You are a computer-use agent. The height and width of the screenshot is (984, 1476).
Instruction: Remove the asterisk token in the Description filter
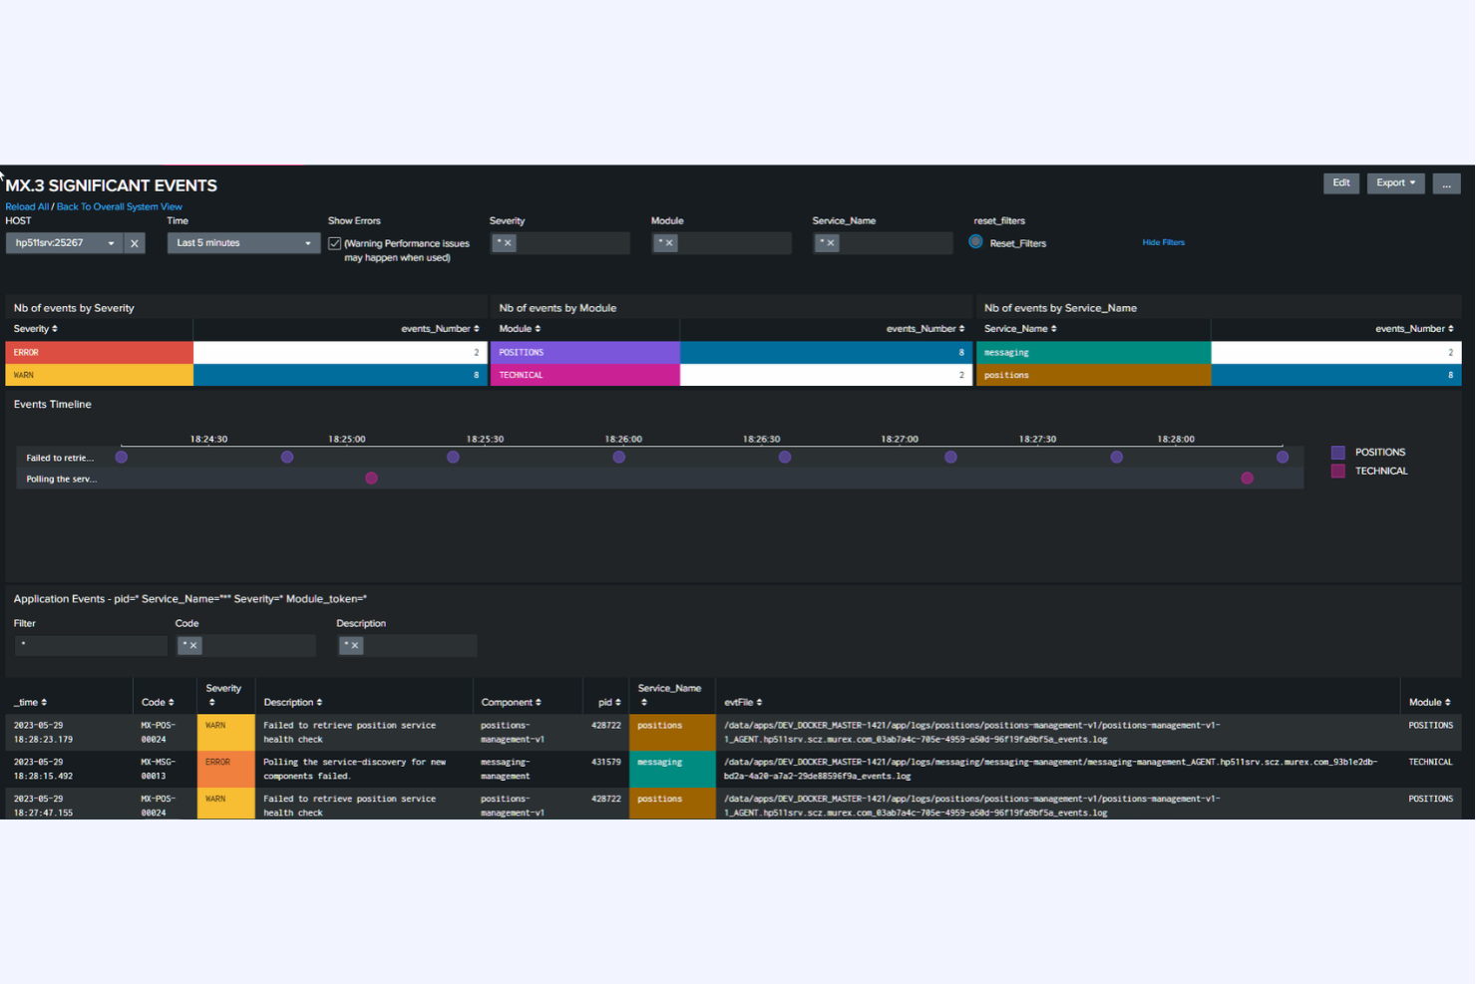[x=355, y=645]
